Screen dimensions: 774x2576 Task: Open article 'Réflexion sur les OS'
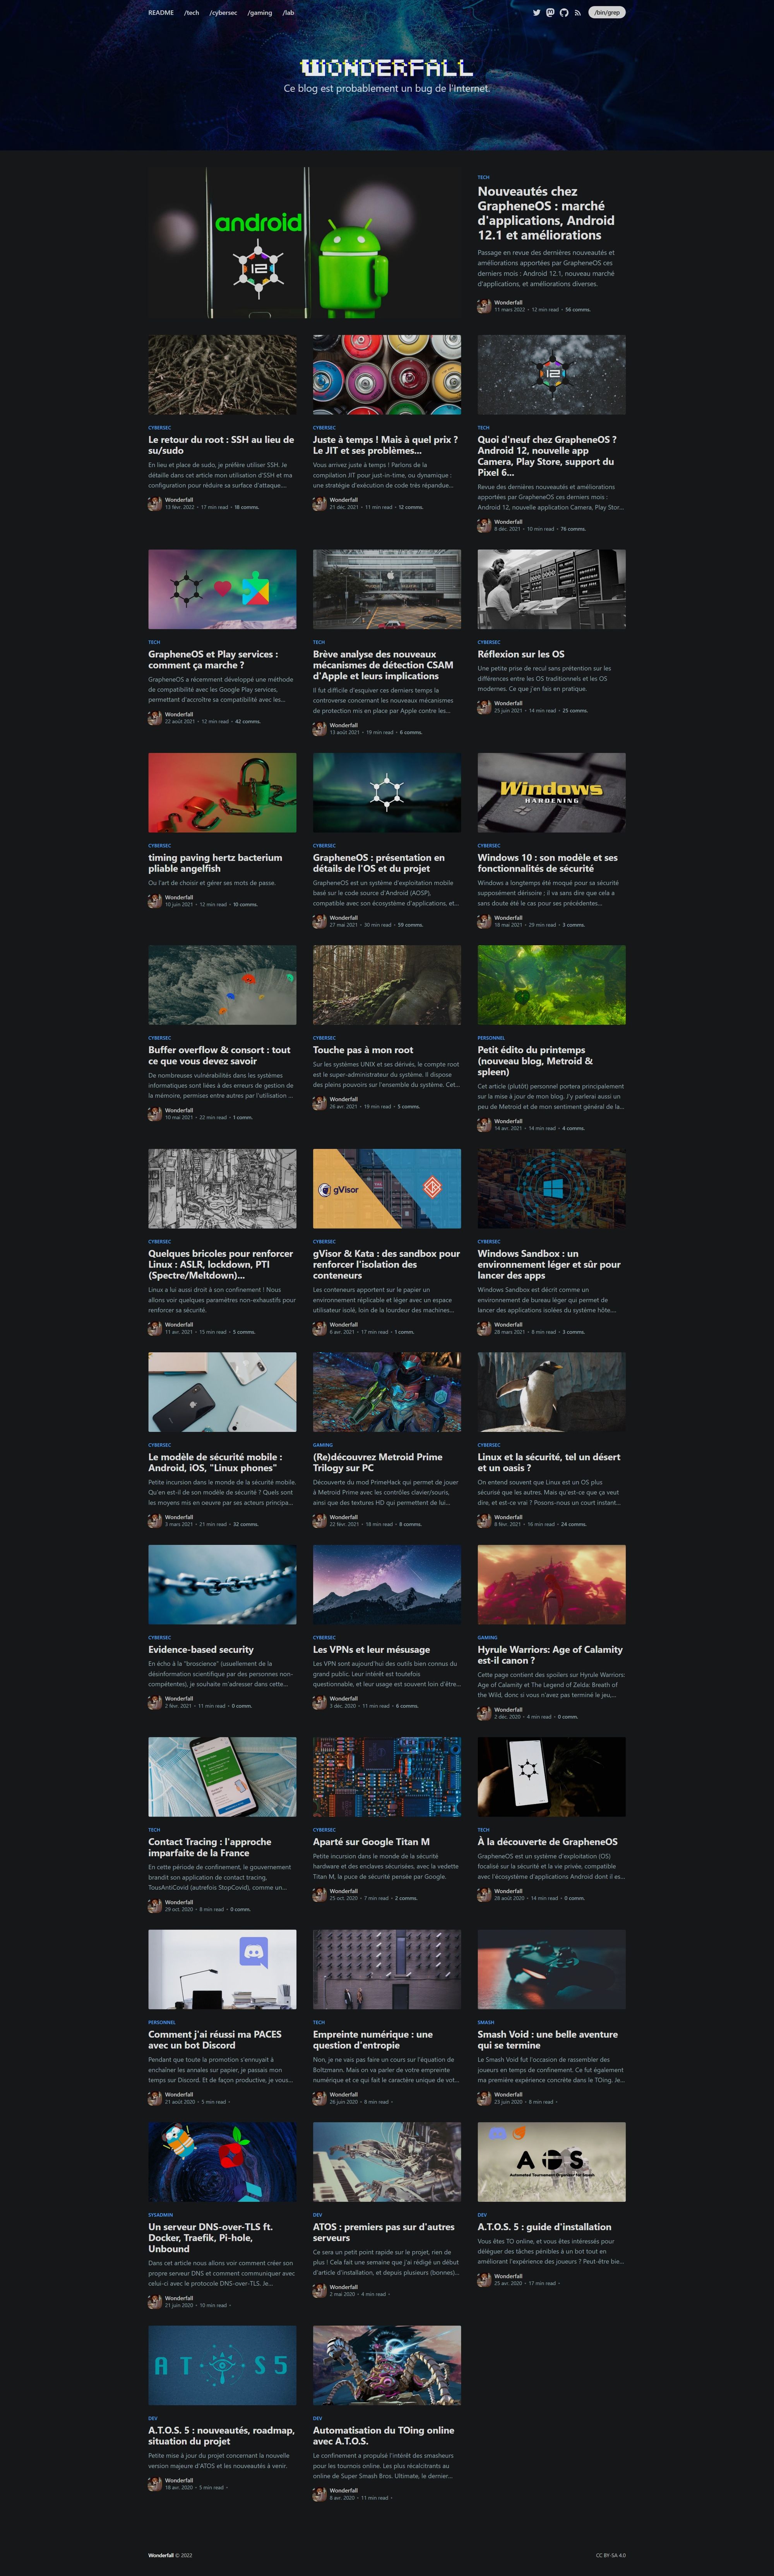[520, 654]
